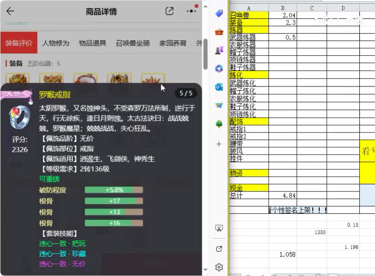375x276 pixels.
Task: Select the 召唤兽 cell in spreadsheet
Action: tap(249, 15)
